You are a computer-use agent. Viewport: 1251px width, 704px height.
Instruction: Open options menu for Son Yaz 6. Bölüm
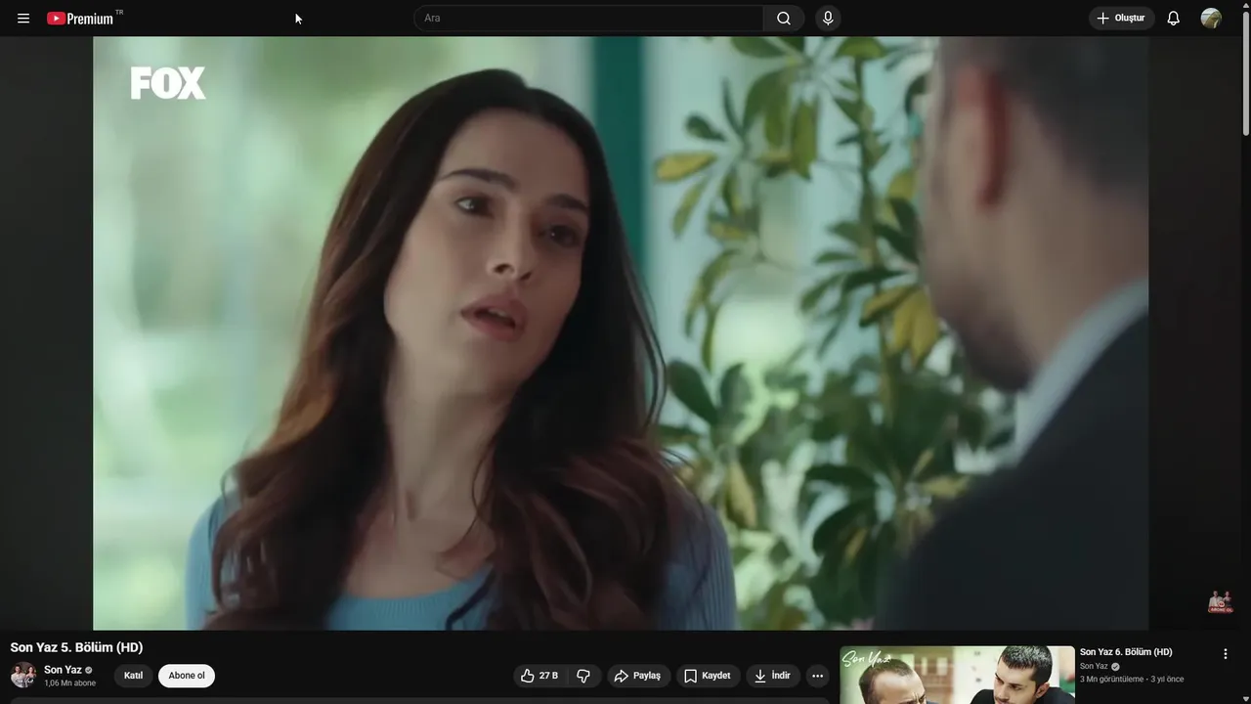(x=1226, y=654)
